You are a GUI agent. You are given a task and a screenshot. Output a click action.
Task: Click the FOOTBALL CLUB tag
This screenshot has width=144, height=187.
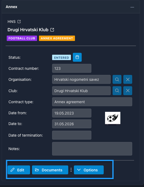click(22, 38)
